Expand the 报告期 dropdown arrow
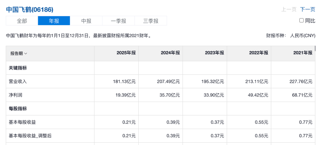Viewport: 326px width, 145px height. [x=26, y=53]
